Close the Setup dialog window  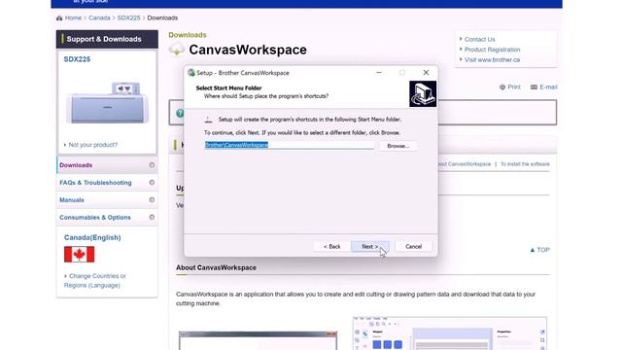coord(426,73)
